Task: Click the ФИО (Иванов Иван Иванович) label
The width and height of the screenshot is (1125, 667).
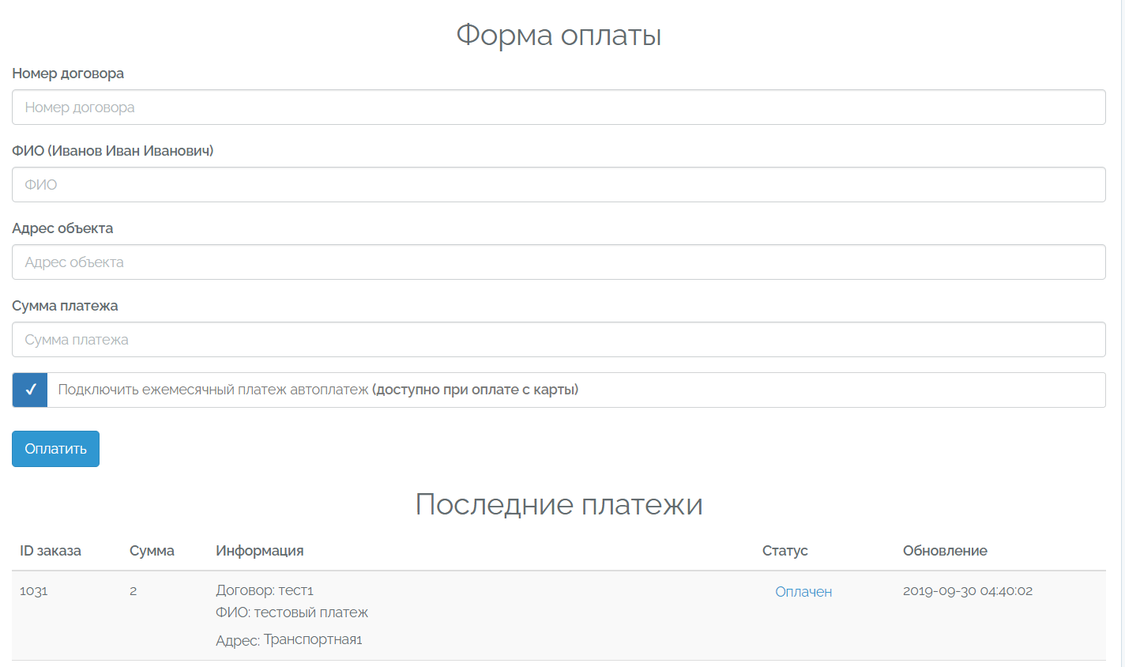Action: tap(113, 151)
